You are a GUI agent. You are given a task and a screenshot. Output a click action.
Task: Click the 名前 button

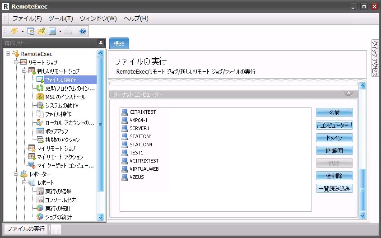pos(335,112)
